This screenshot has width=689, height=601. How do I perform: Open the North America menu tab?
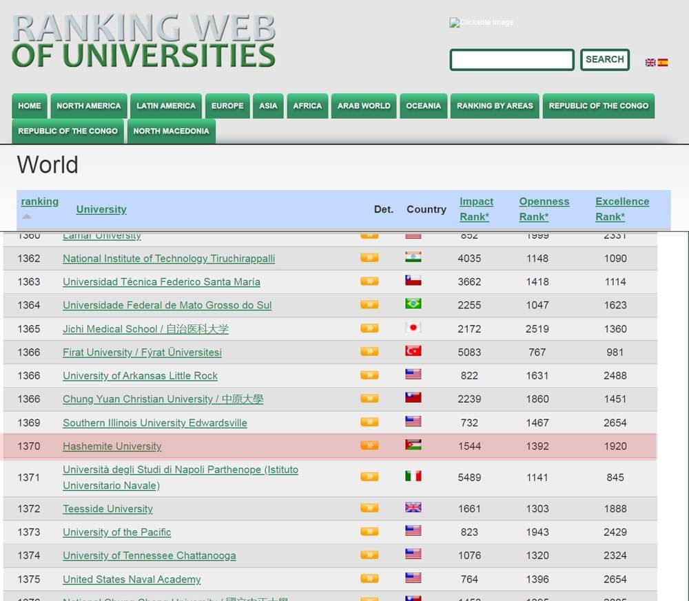pyautogui.click(x=88, y=106)
